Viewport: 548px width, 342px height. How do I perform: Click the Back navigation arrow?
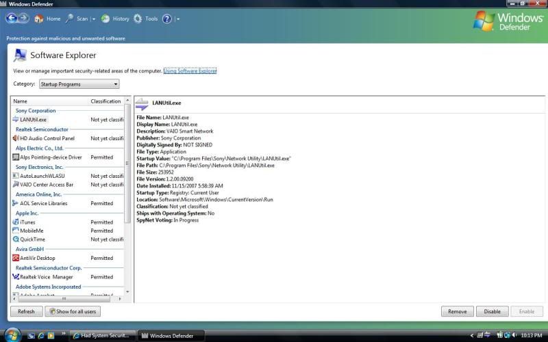coord(11,18)
